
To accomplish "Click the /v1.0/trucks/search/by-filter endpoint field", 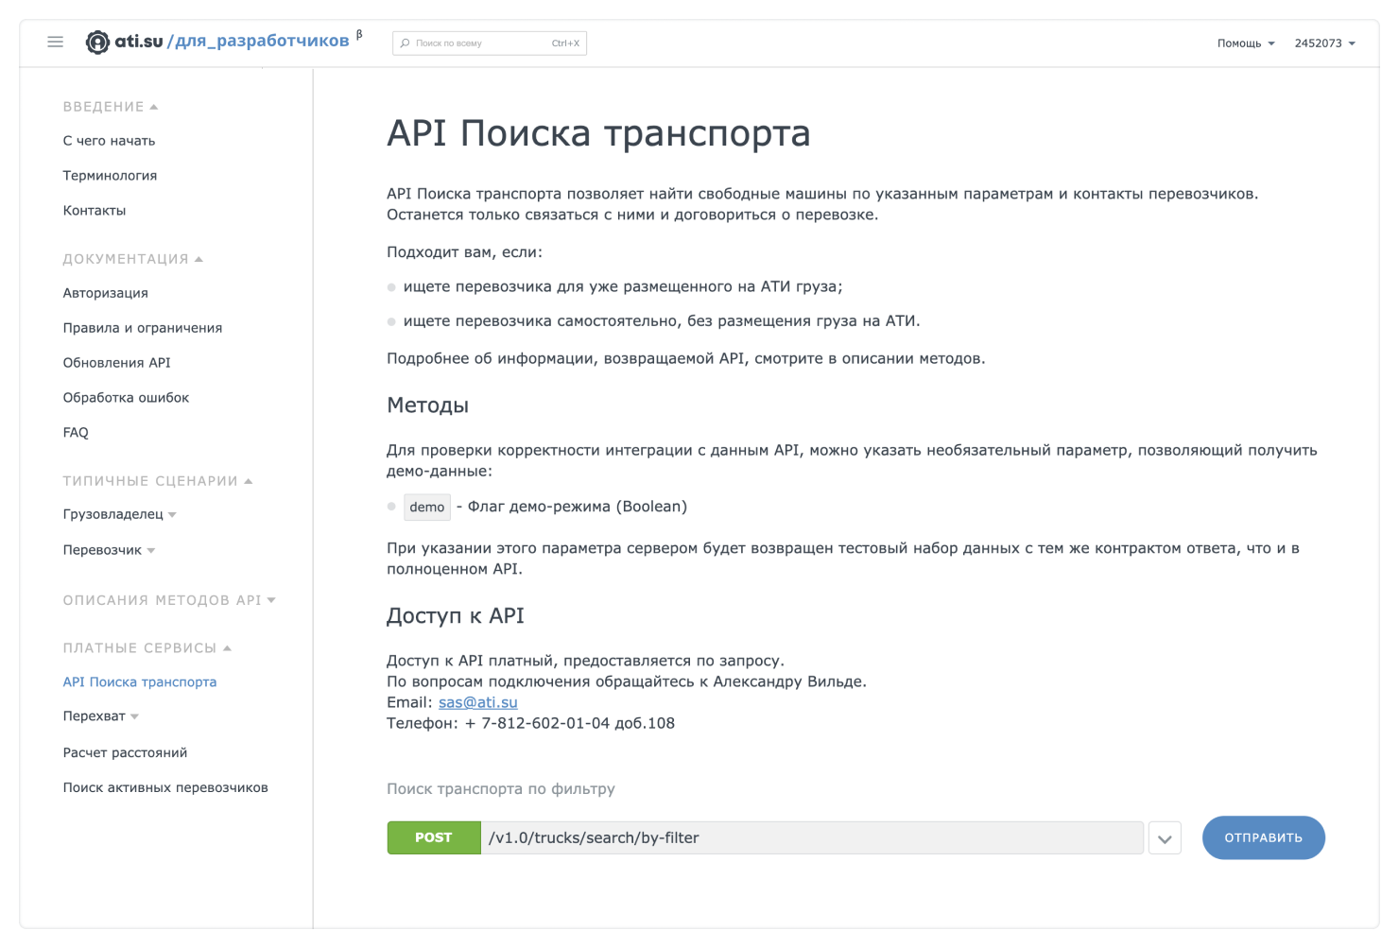I will click(811, 838).
